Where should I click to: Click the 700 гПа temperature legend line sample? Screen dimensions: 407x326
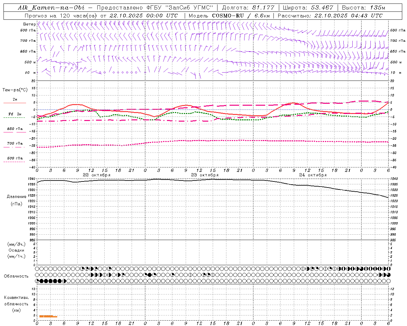14,147
